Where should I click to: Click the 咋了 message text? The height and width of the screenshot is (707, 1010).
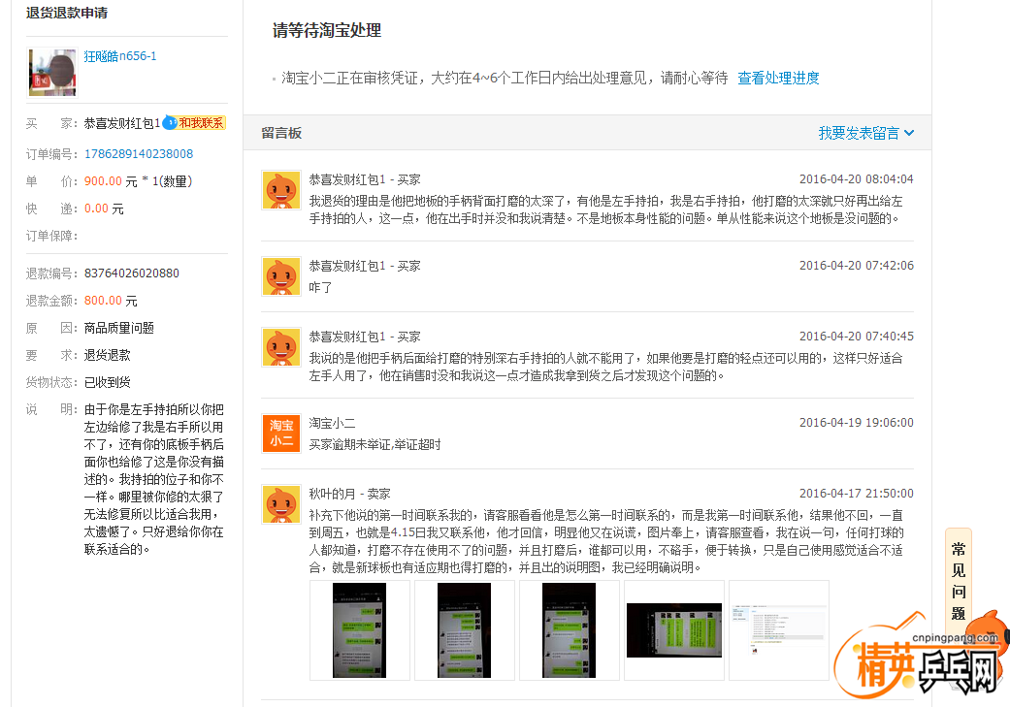click(321, 287)
